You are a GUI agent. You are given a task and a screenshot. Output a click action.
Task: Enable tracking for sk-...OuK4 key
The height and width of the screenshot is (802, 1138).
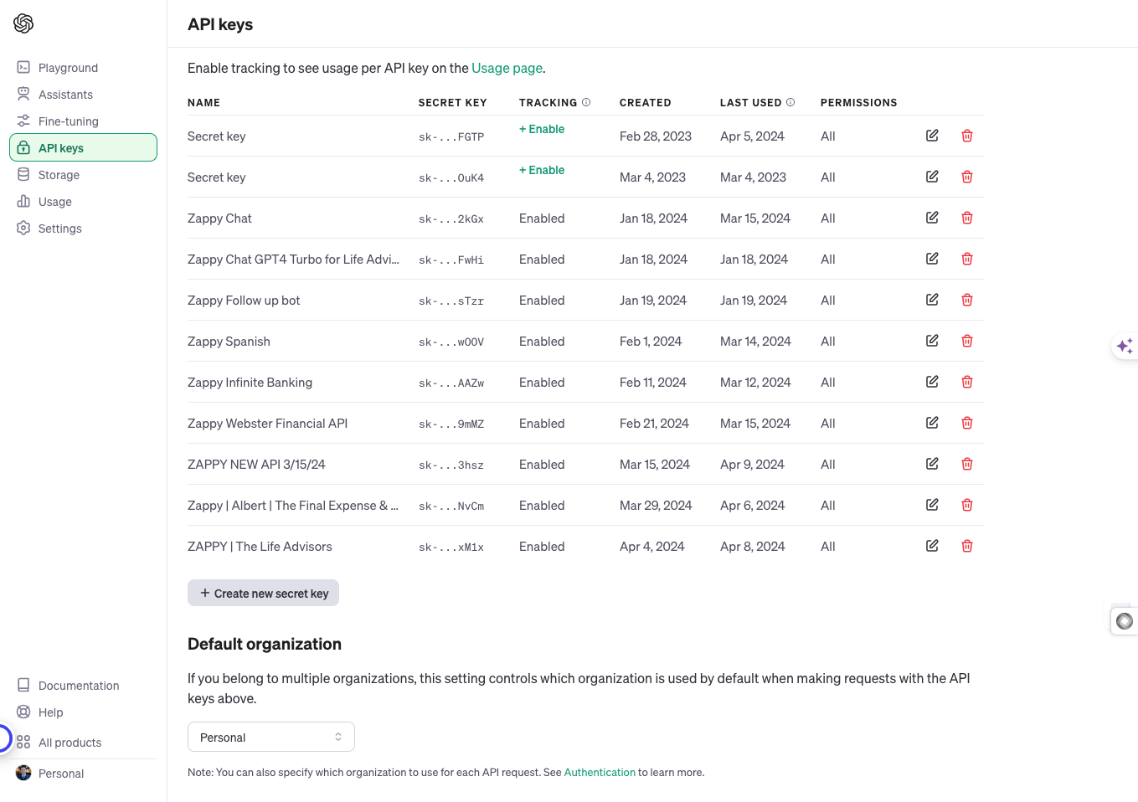click(x=542, y=170)
